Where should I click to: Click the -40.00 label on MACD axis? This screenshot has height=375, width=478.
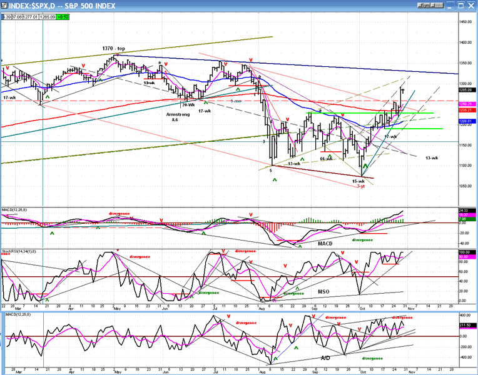pyautogui.click(x=465, y=243)
